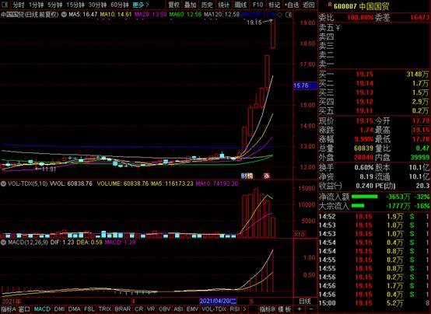431x314 pixels.
Task: Show more indicators with right arrow
Action: (244, 309)
